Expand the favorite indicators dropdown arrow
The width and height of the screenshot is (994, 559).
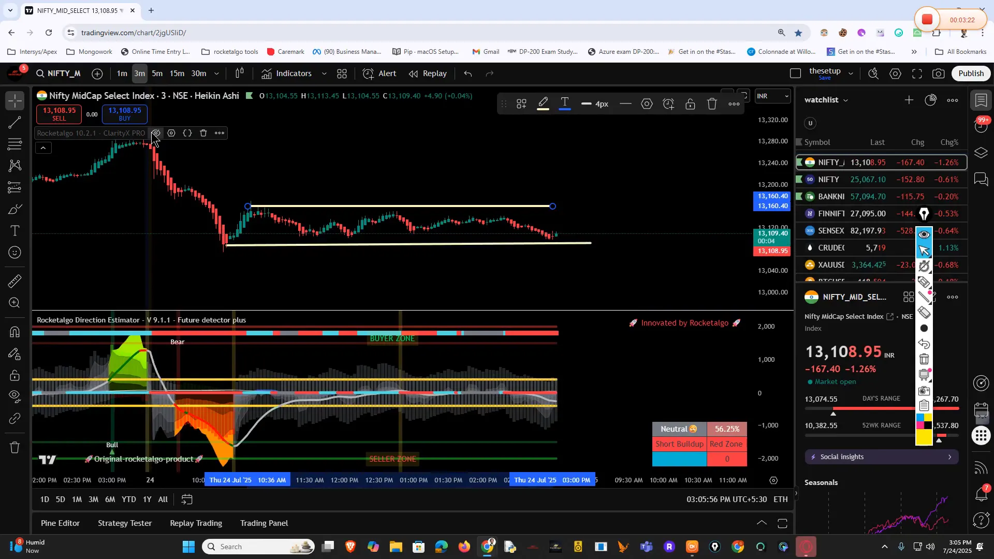tap(325, 73)
